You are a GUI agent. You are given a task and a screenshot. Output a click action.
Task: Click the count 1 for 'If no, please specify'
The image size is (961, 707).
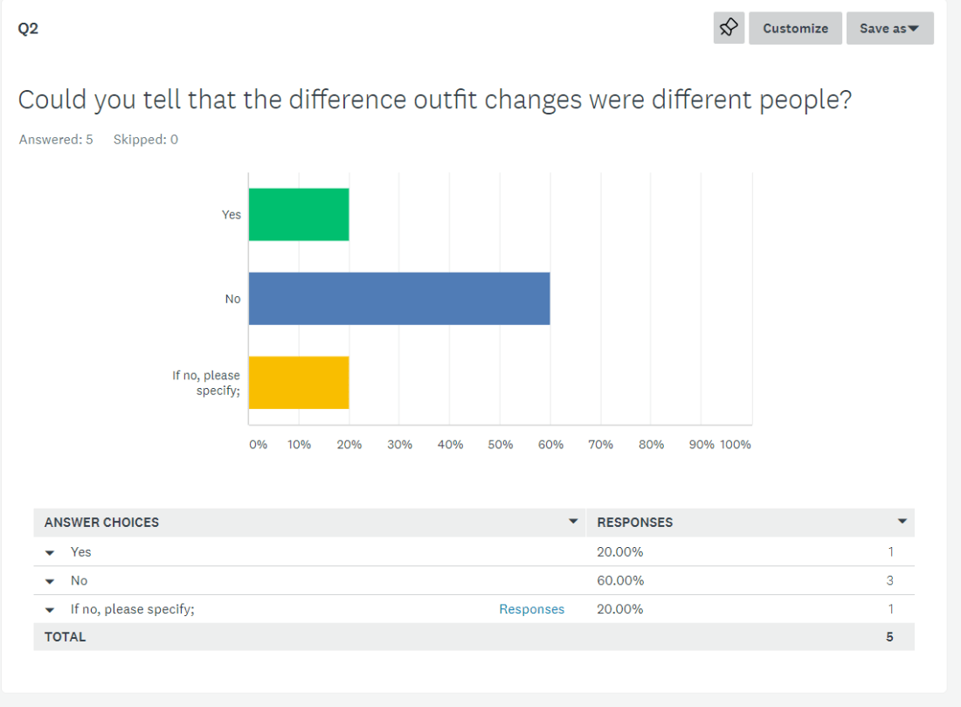(890, 609)
